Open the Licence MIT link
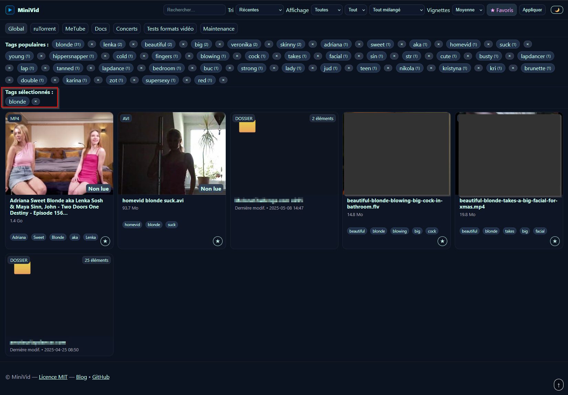Viewport: 568px width, 395px height. click(x=53, y=377)
